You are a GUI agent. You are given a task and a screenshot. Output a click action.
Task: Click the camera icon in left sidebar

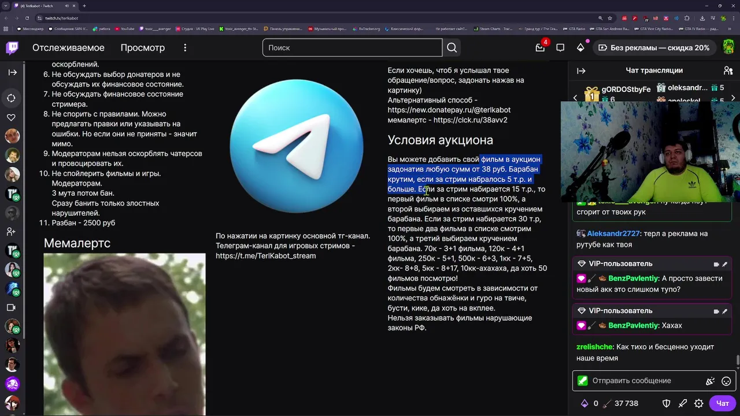(12, 308)
